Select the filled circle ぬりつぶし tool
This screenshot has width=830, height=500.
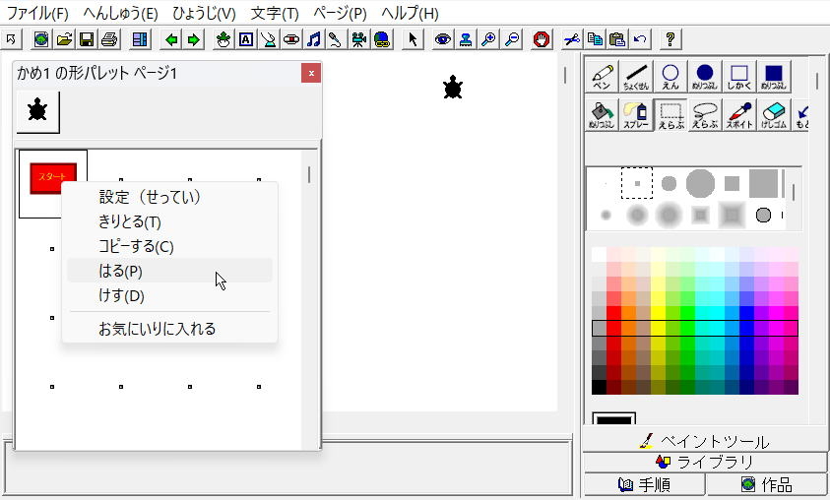(705, 77)
